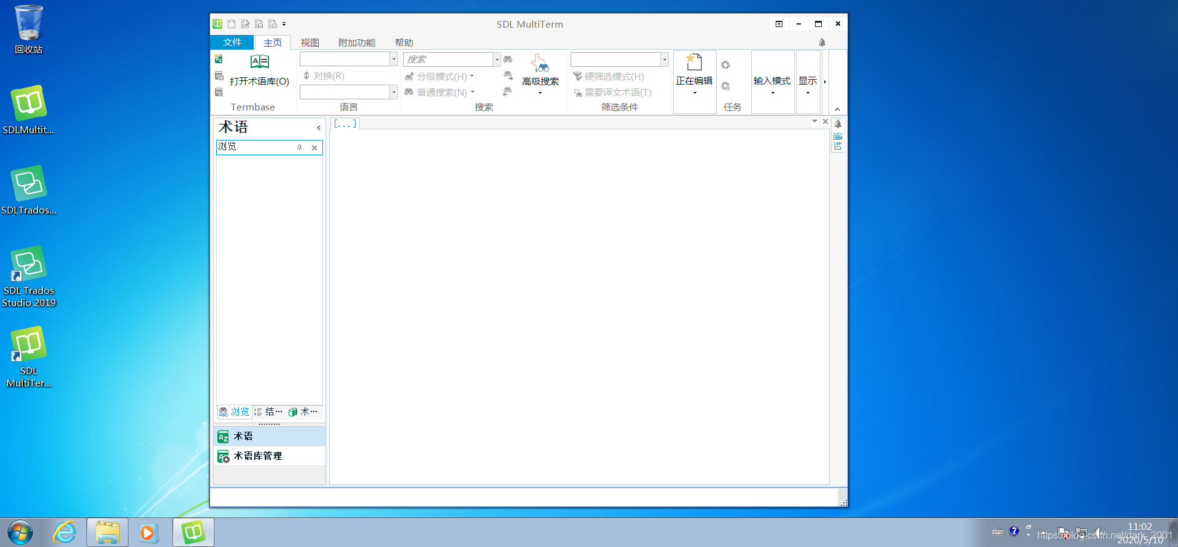Select the SDL MultiTer... desktop shortcut
Screen dimensions: 1178x547
pos(29,357)
